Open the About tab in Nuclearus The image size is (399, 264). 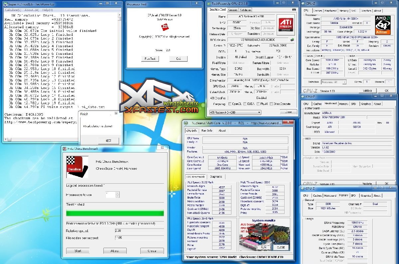coord(222,131)
